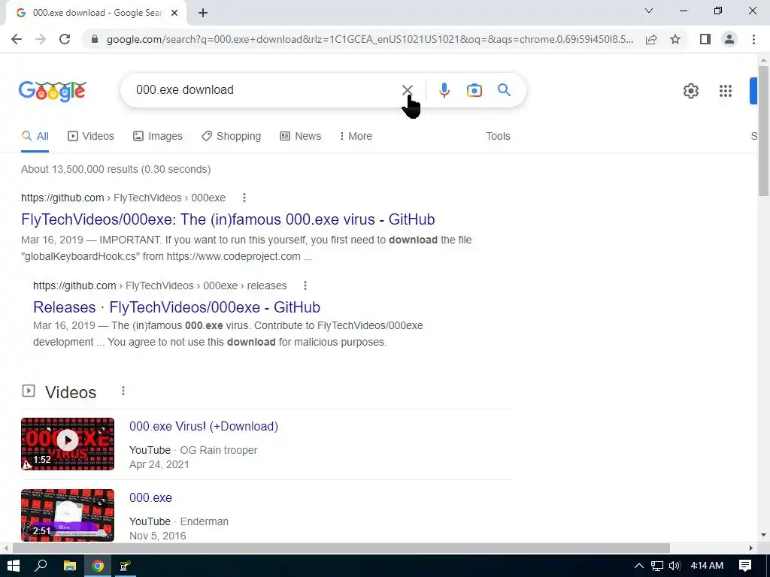
Task: Click the URL in address bar
Action: (370, 39)
